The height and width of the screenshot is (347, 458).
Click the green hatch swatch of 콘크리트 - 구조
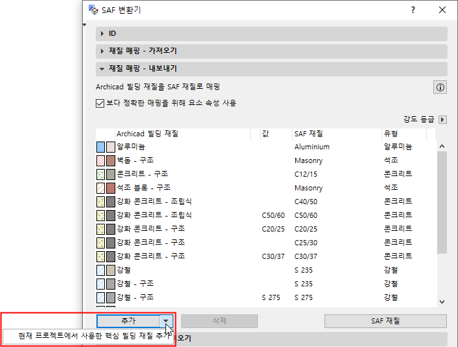pyautogui.click(x=100, y=175)
